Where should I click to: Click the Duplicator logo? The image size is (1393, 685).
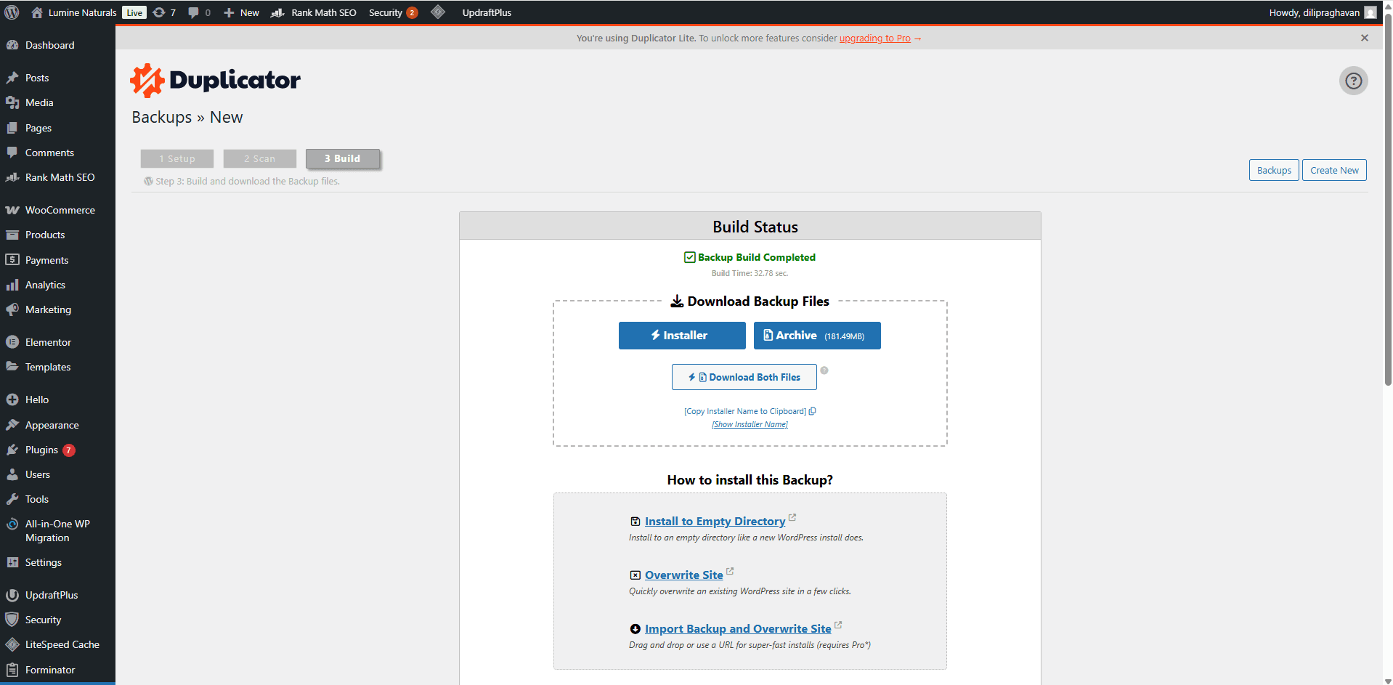[215, 80]
